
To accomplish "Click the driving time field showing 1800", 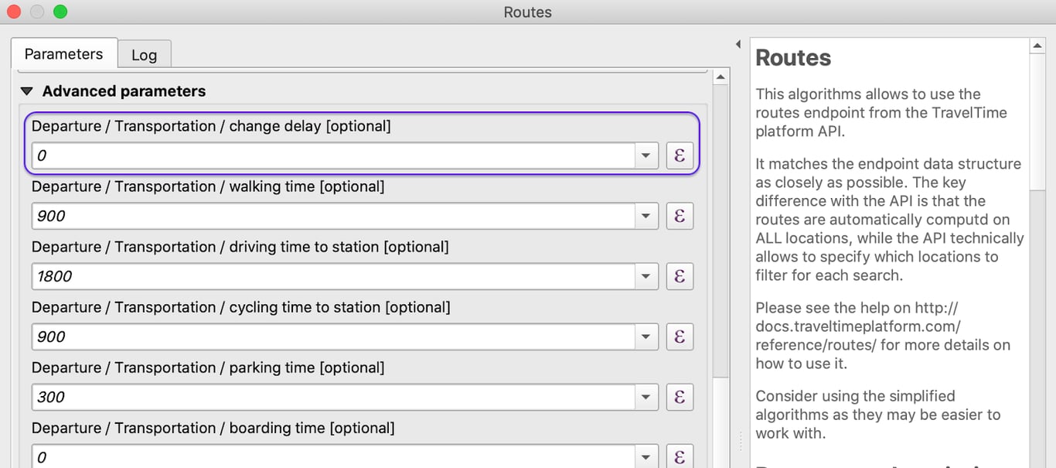I will tap(332, 276).
